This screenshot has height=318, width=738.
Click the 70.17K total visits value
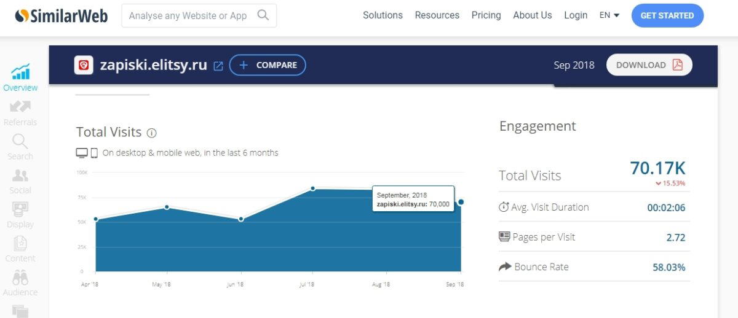tap(657, 168)
